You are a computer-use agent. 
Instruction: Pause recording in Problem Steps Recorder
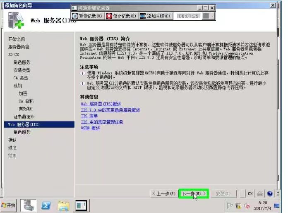pos(88,16)
